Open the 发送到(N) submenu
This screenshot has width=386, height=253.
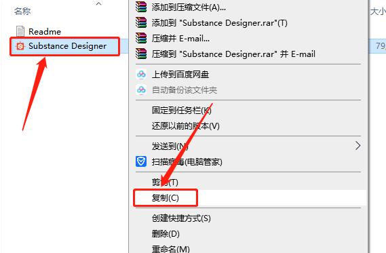(248, 146)
